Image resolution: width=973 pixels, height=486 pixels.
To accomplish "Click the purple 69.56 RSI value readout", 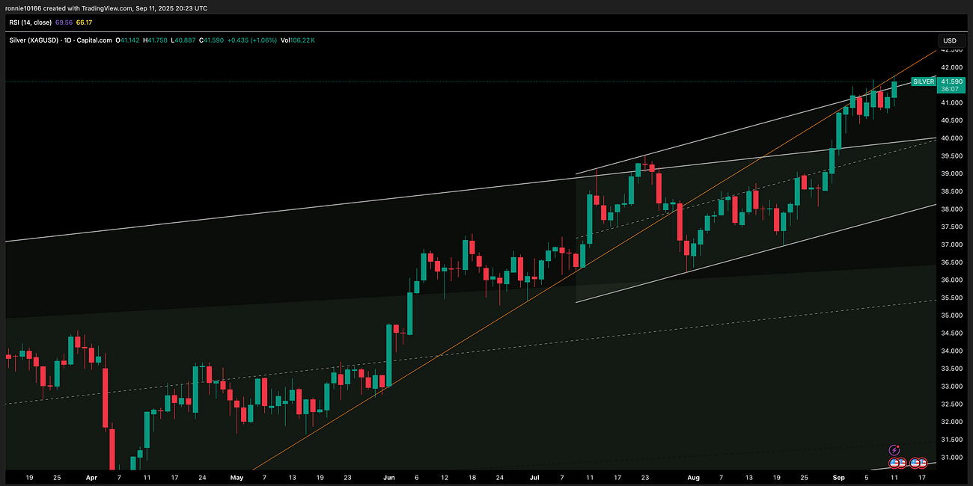I will pos(63,22).
